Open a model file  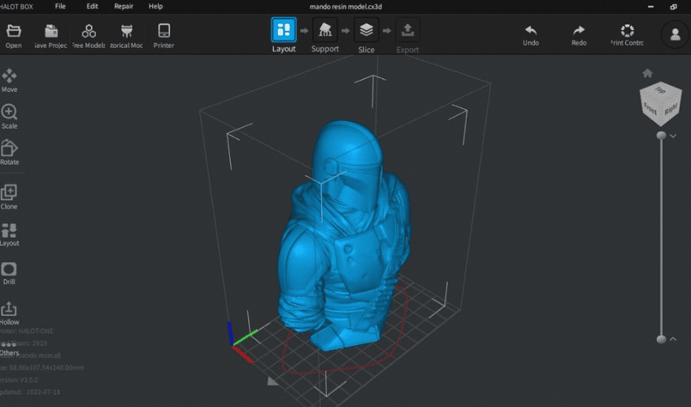tap(14, 36)
